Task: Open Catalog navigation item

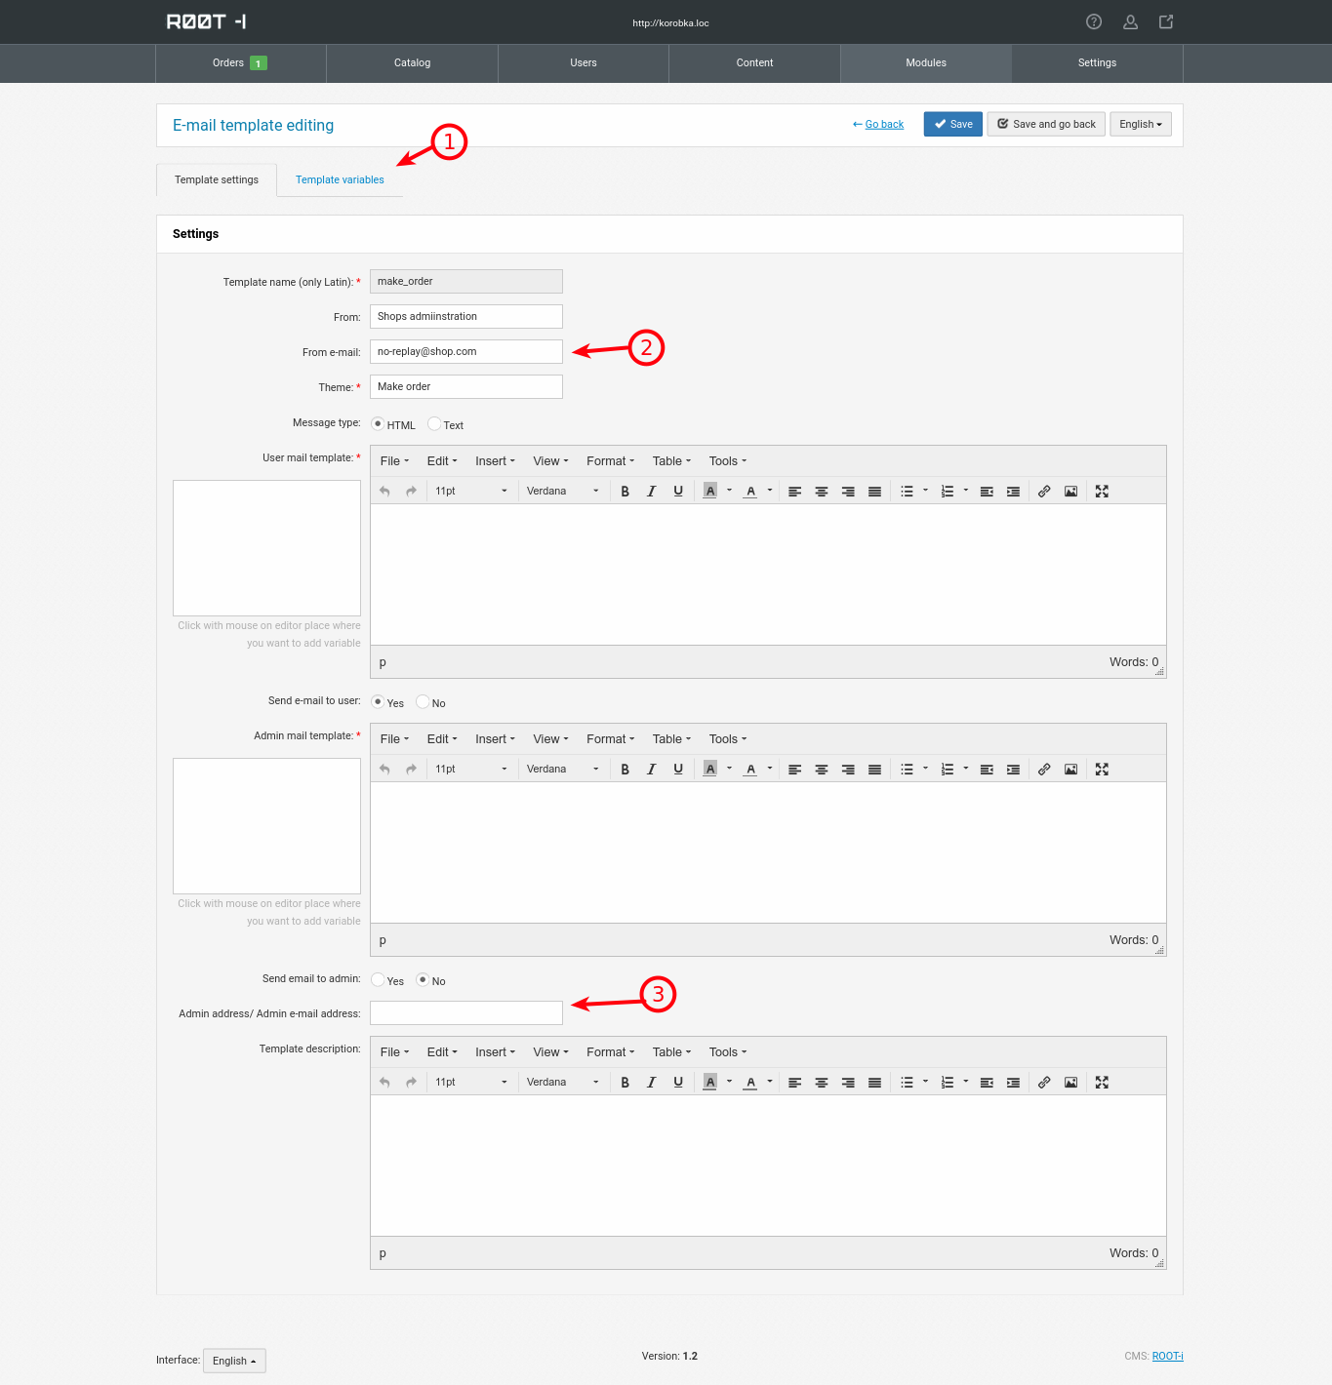Action: [x=412, y=62]
